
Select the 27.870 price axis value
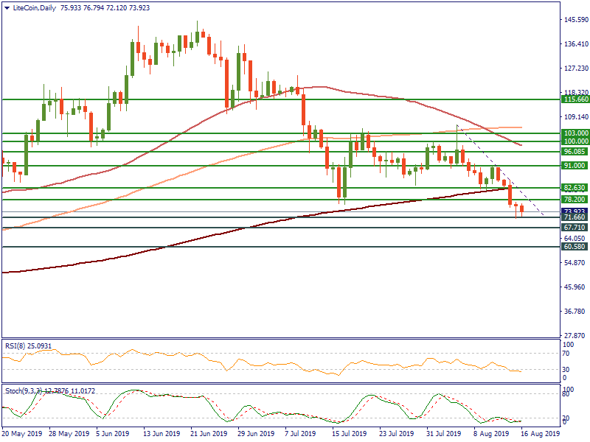[576, 336]
